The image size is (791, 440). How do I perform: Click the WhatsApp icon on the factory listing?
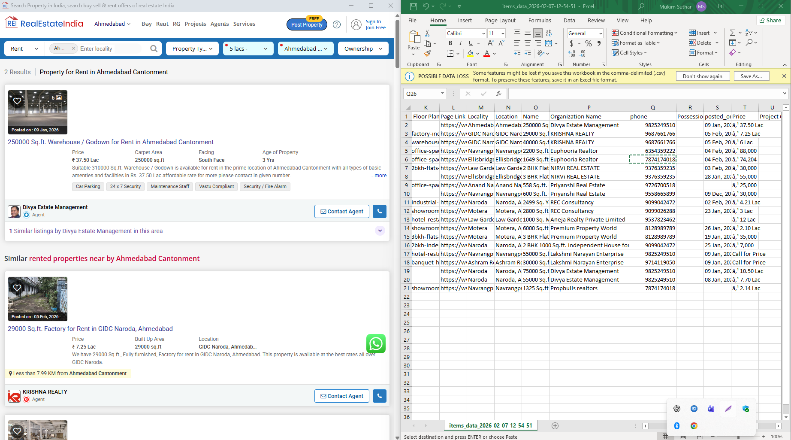coord(376,343)
